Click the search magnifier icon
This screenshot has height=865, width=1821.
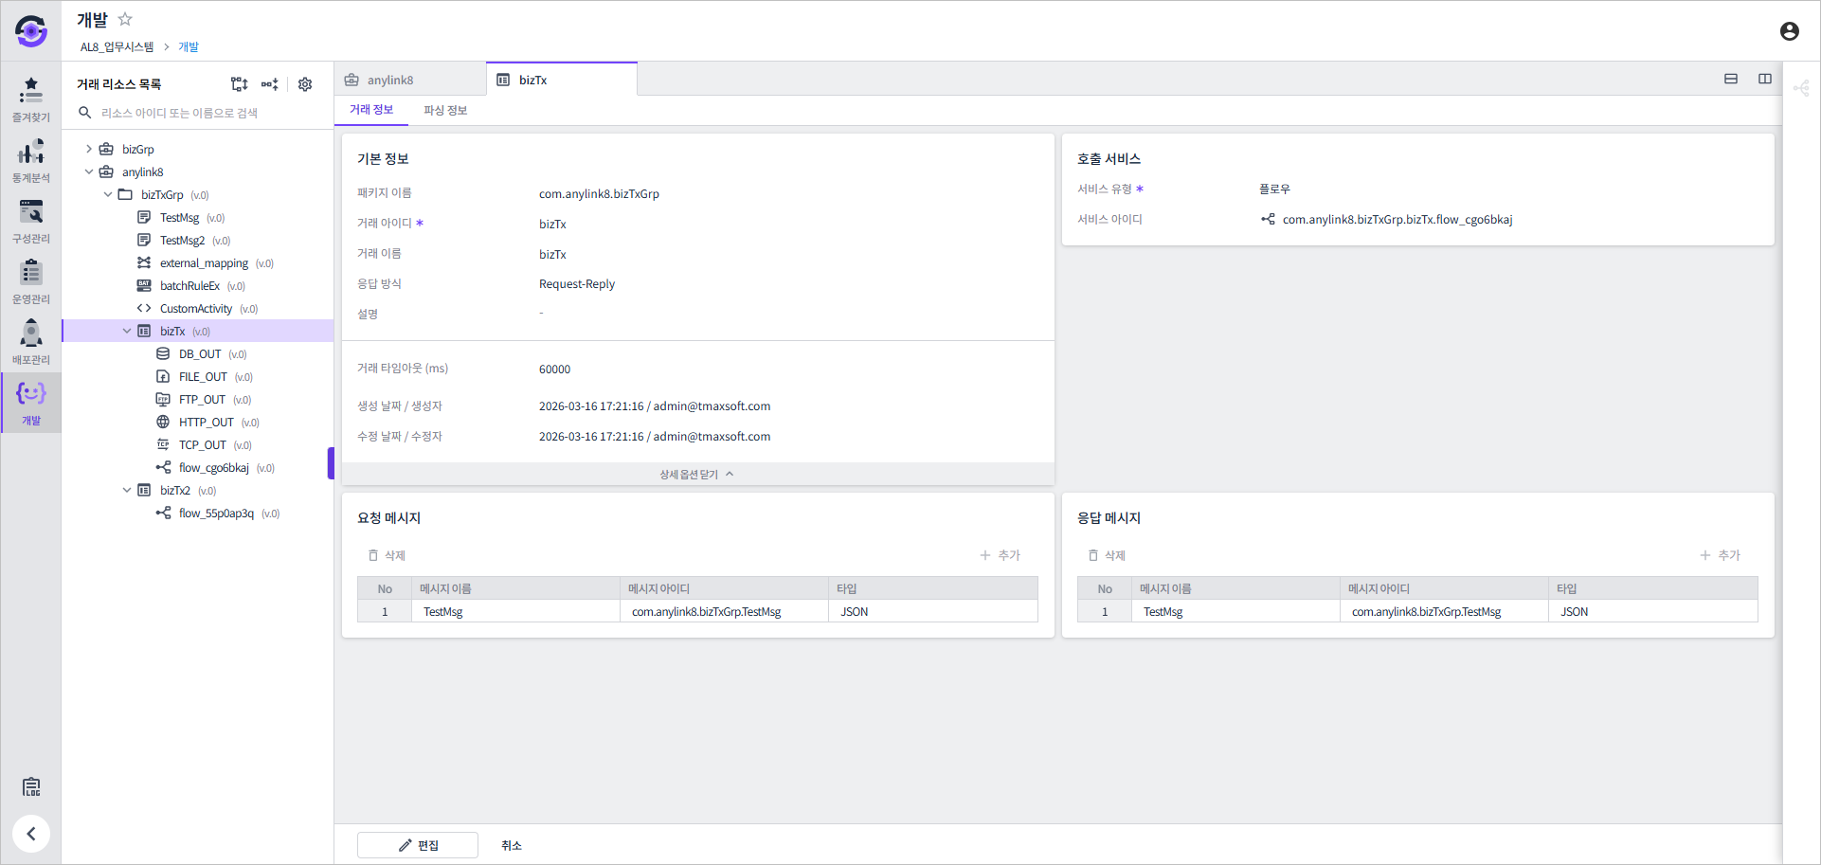coord(85,113)
